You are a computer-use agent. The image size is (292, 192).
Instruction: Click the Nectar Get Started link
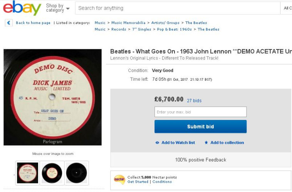pyautogui.click(x=138, y=182)
